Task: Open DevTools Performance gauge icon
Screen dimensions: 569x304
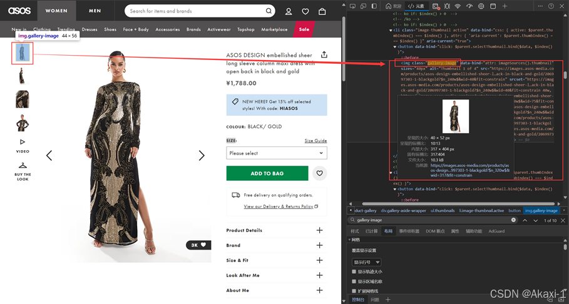Action: coord(469,6)
